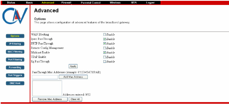Enable the WAN Blocking checkbox

(104, 35)
